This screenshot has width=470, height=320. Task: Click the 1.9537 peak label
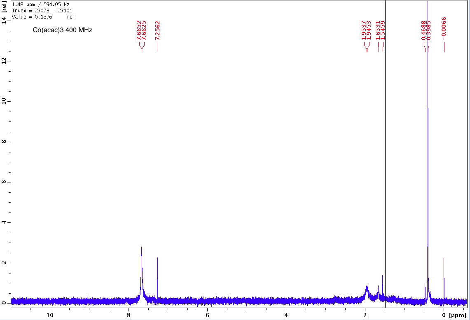364,30
